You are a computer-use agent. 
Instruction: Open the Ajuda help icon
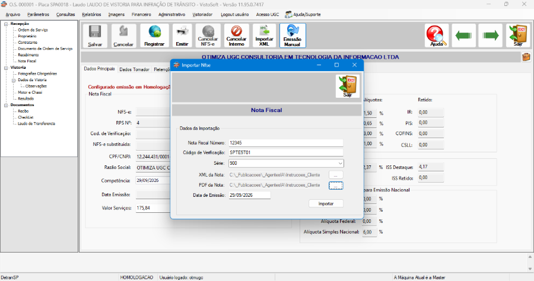436,36
